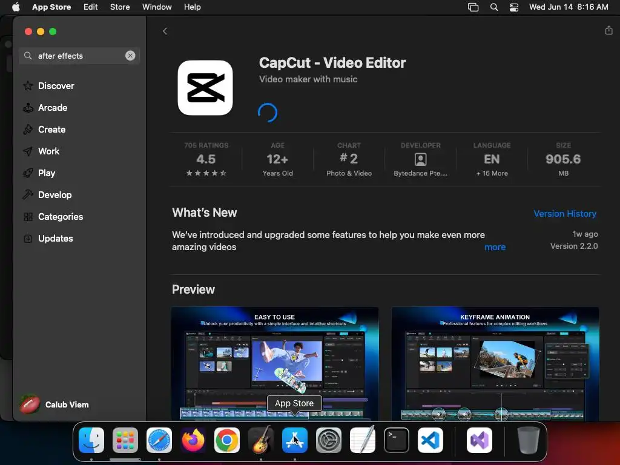Open the Edit menu
620x465 pixels.
(x=91, y=7)
